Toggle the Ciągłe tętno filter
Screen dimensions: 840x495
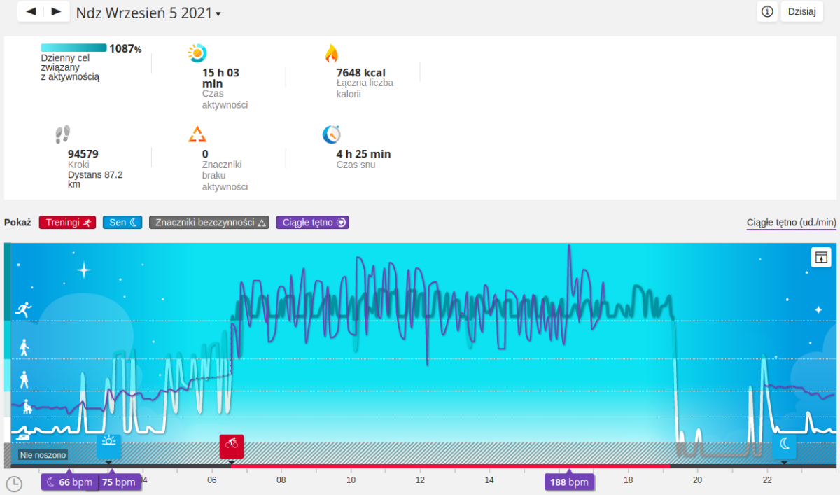coord(312,223)
